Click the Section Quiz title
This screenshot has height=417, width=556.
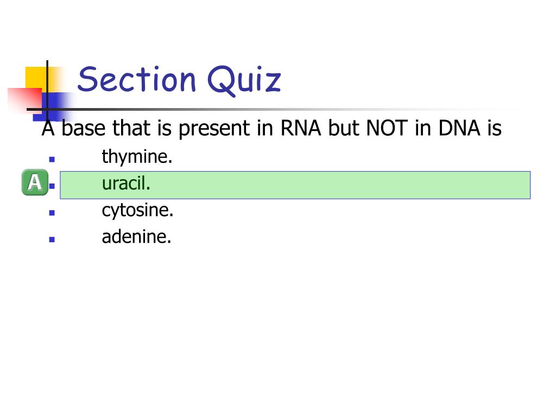pyautogui.click(x=179, y=80)
